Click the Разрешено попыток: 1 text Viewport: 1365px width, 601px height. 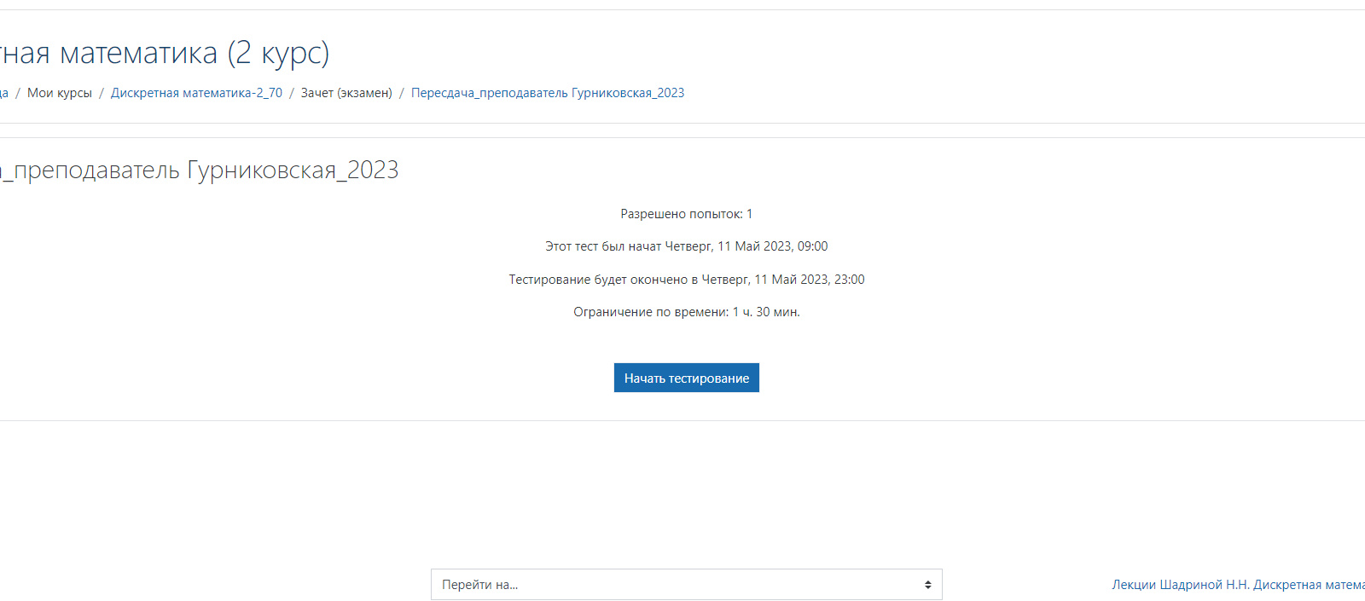(x=686, y=214)
